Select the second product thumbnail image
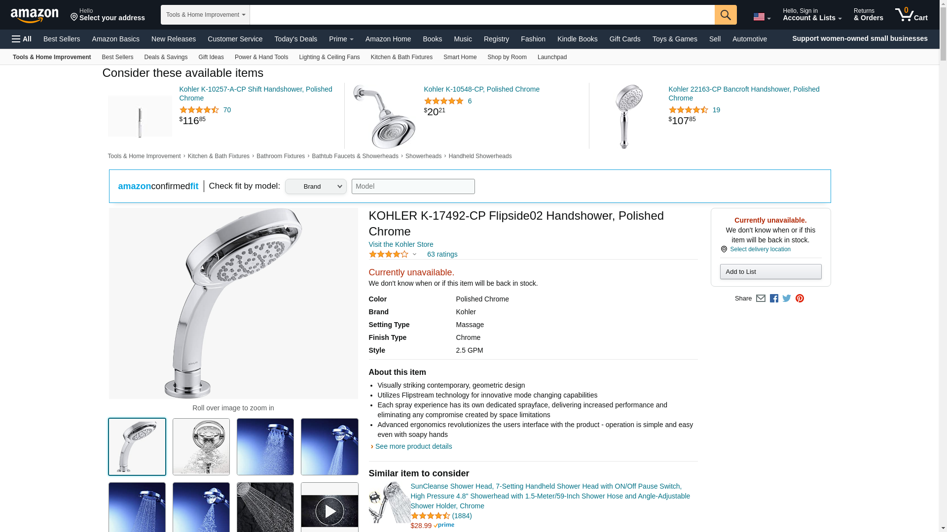 (201, 447)
